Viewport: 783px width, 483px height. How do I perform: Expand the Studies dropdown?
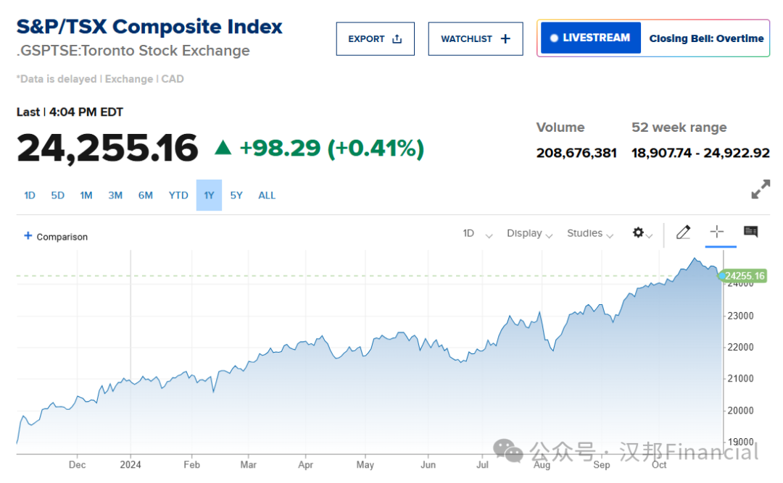pyautogui.click(x=590, y=233)
